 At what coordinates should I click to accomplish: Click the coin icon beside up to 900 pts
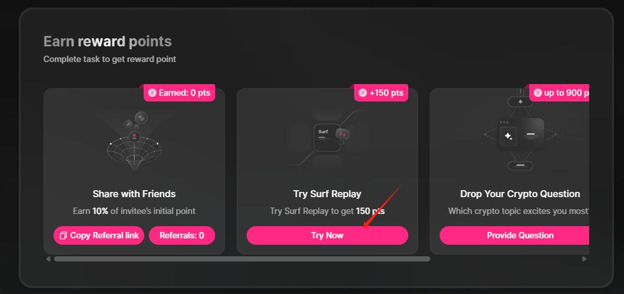538,93
